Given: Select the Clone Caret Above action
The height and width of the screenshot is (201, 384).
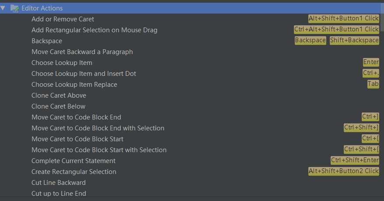Looking at the screenshot, I should tap(59, 95).
